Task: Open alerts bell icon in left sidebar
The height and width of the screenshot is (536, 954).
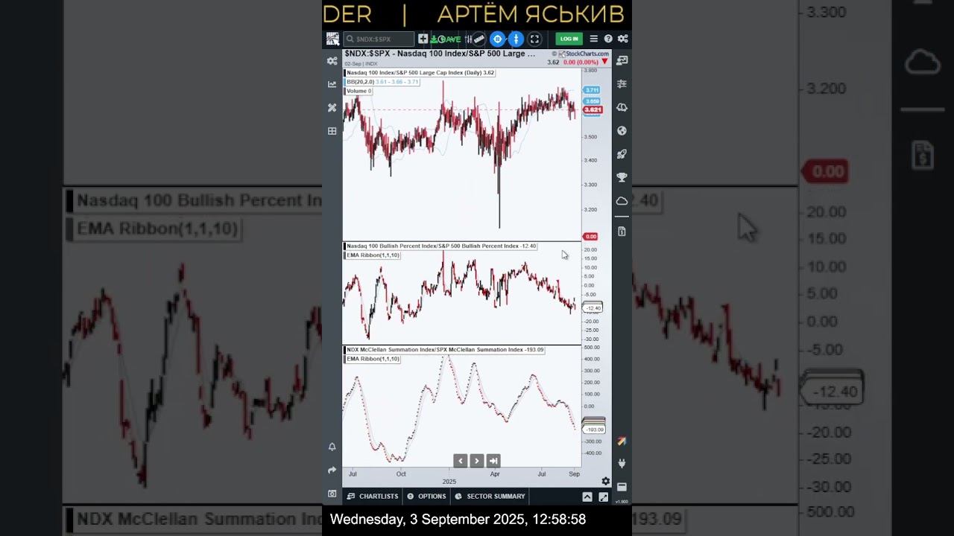Action: tap(332, 447)
